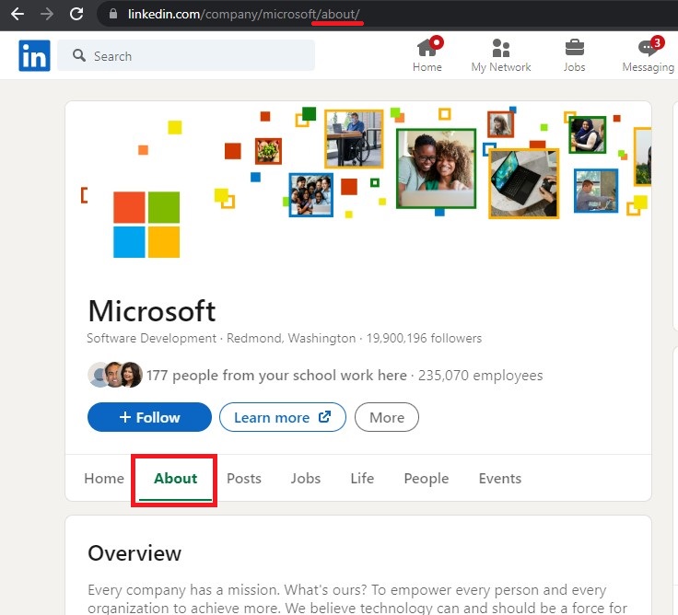The width and height of the screenshot is (678, 615).
Task: Select the About tab
Action: [175, 478]
